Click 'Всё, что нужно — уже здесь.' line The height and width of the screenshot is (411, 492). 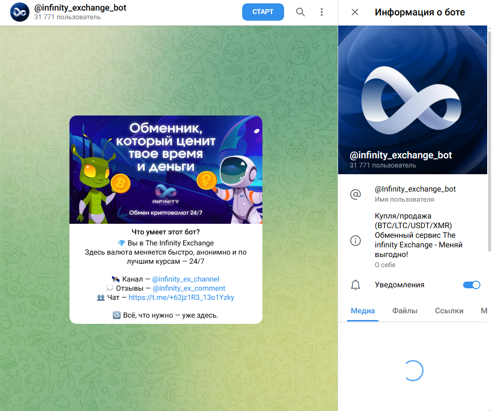point(165,315)
